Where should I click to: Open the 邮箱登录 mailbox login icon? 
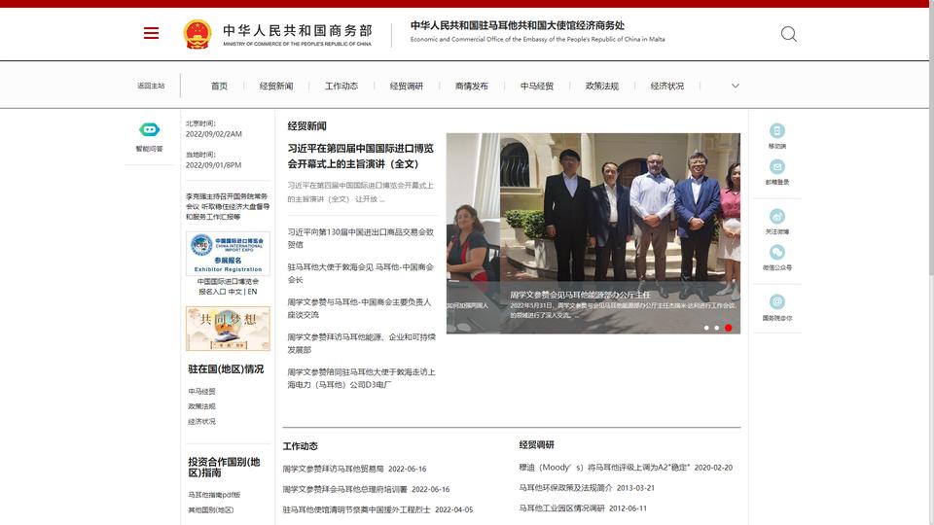tap(776, 166)
